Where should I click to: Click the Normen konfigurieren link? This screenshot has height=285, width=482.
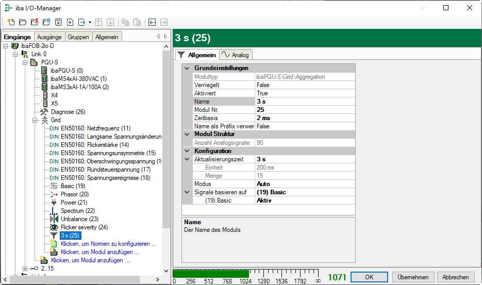click(108, 244)
